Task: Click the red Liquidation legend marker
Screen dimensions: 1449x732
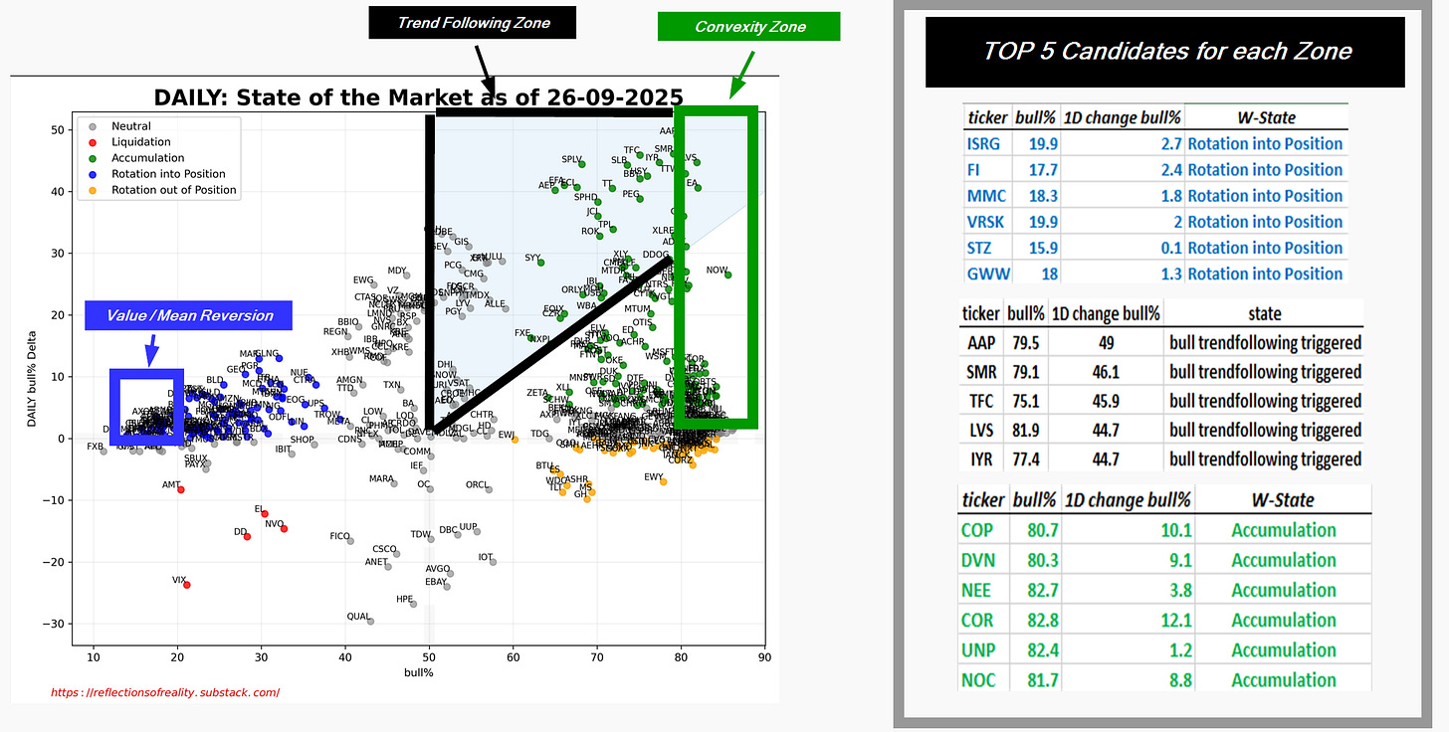Action: pos(92,142)
